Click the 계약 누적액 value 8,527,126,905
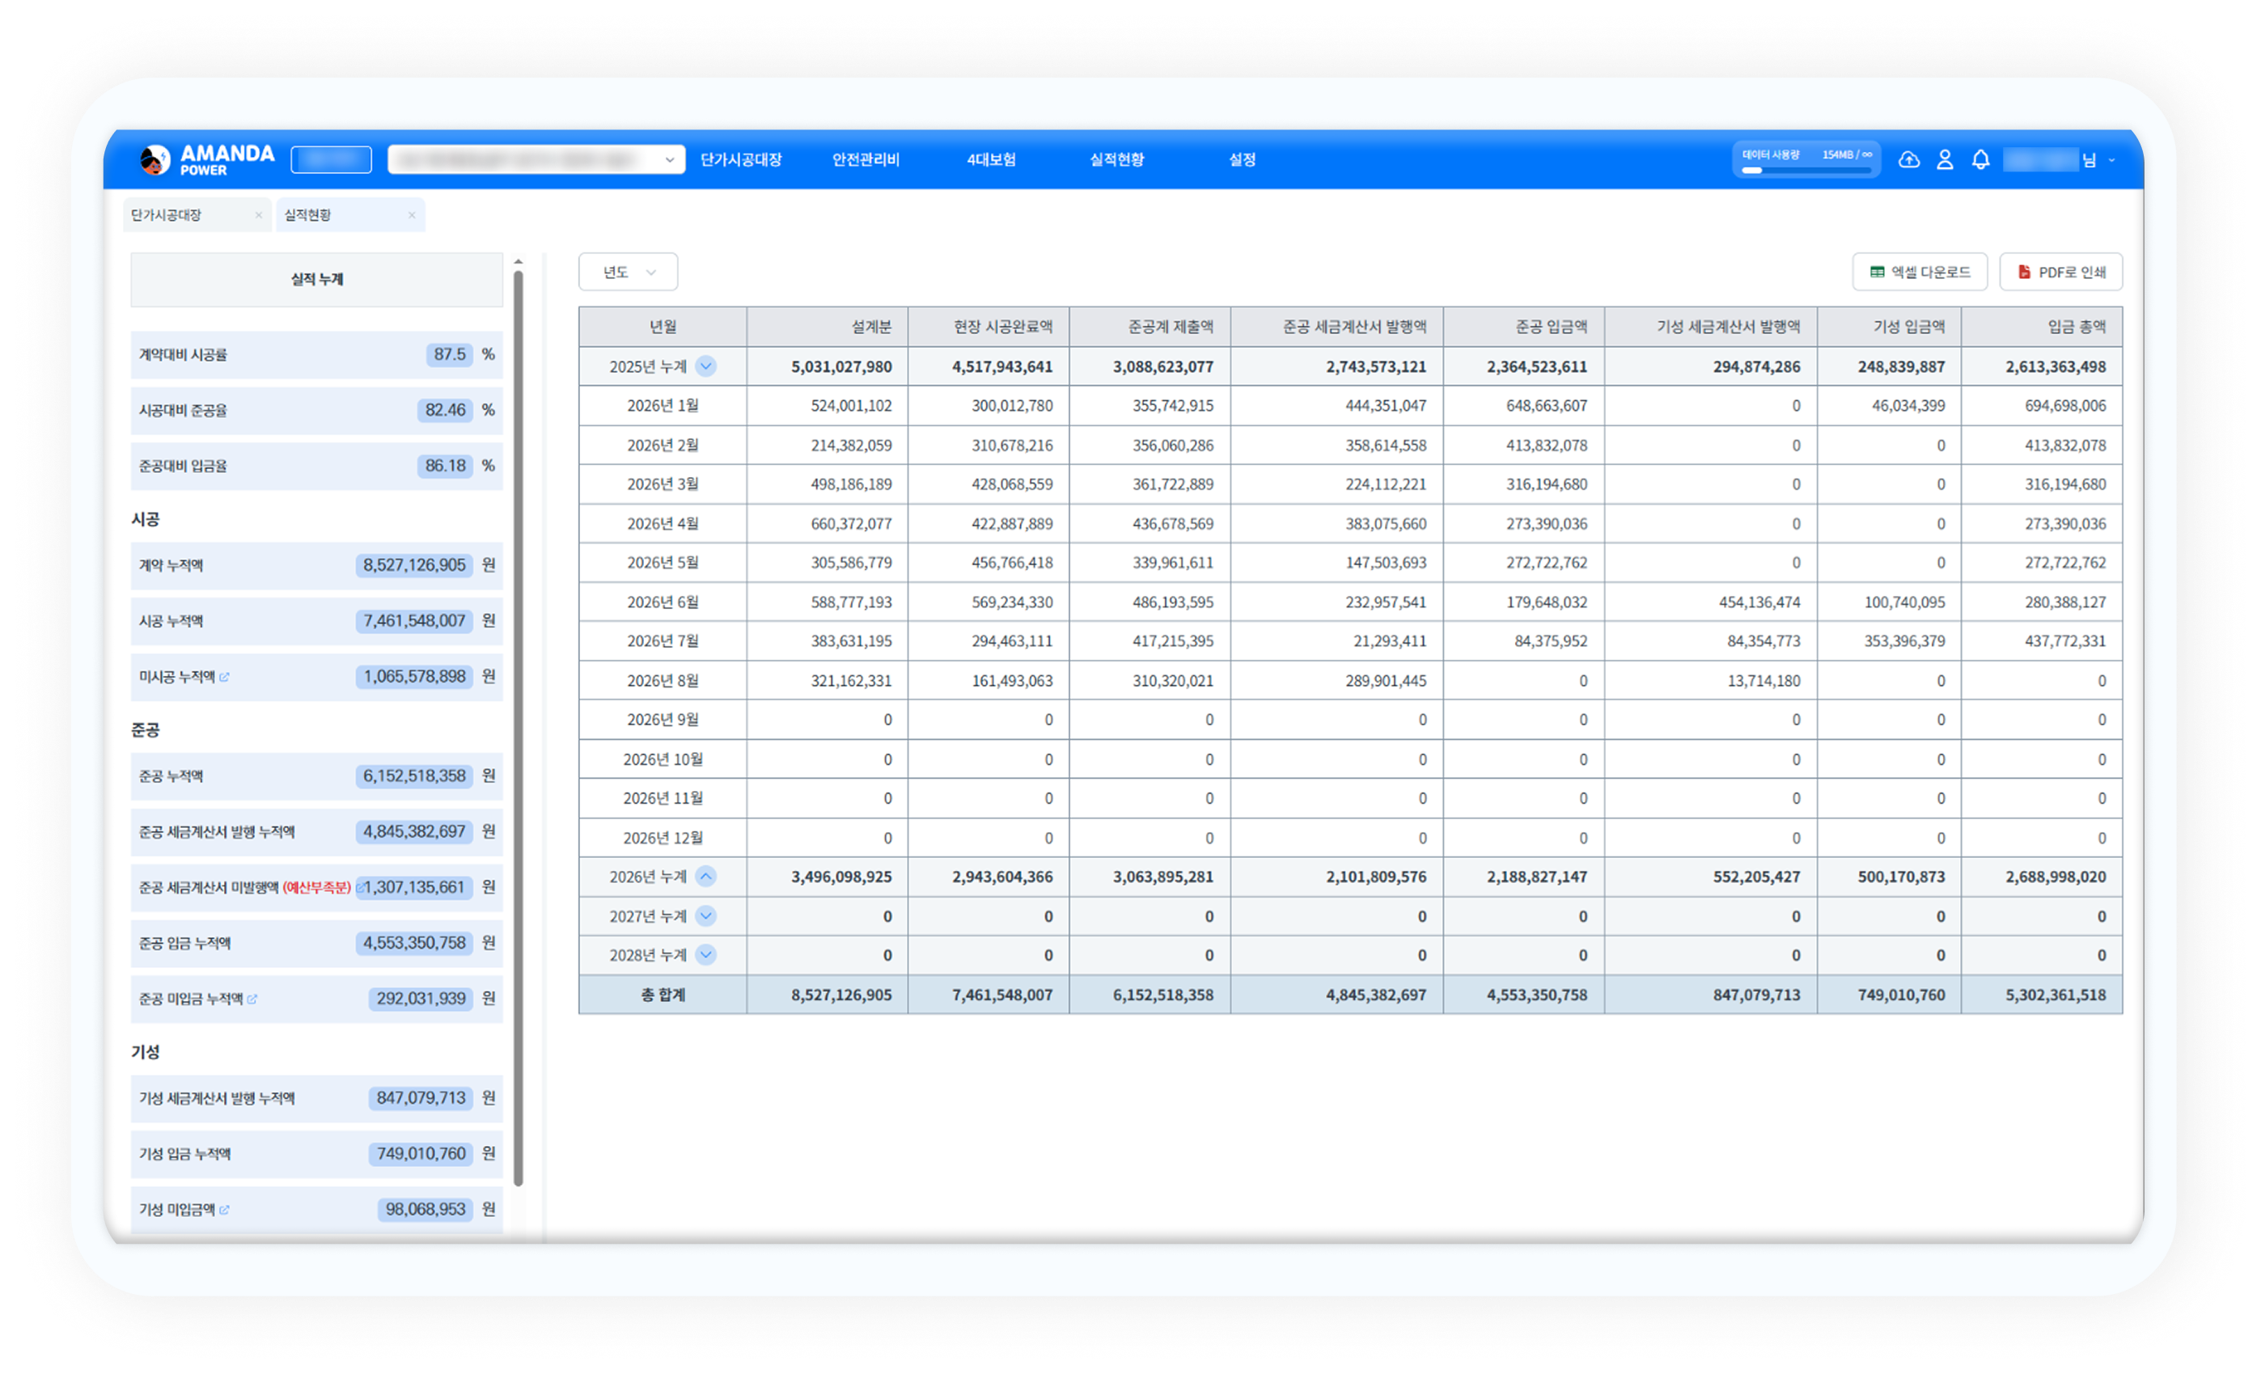This screenshot has height=1374, width=2261. pyautogui.click(x=414, y=566)
